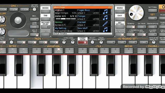Toggle the Synchro Stop knob
This screenshot has width=165, height=93.
(73, 42)
